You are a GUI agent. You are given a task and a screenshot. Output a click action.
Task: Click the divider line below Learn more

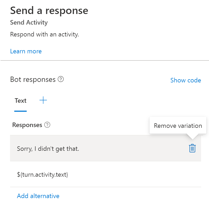(105, 60)
